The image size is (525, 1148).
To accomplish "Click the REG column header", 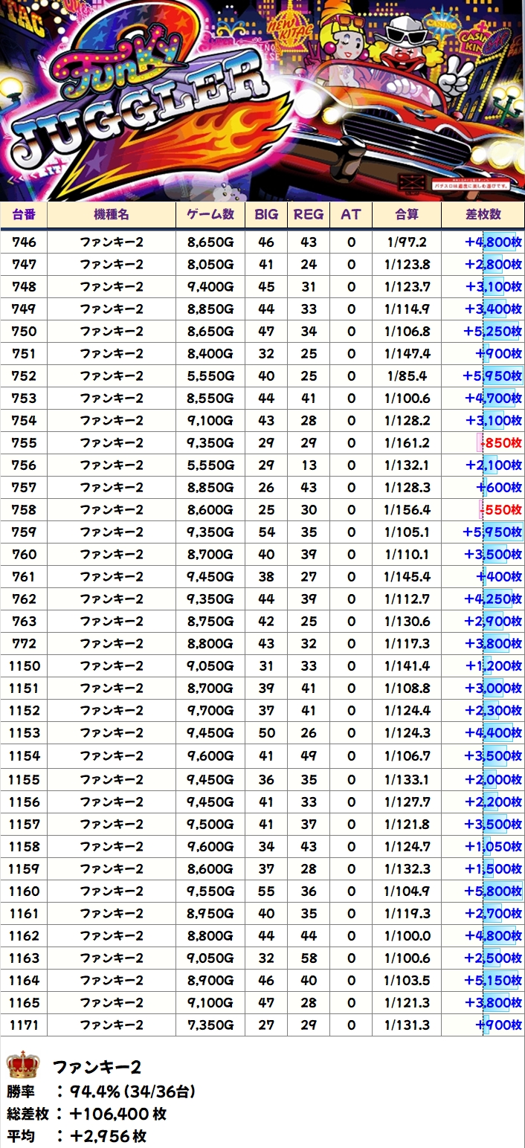I will click(x=309, y=214).
